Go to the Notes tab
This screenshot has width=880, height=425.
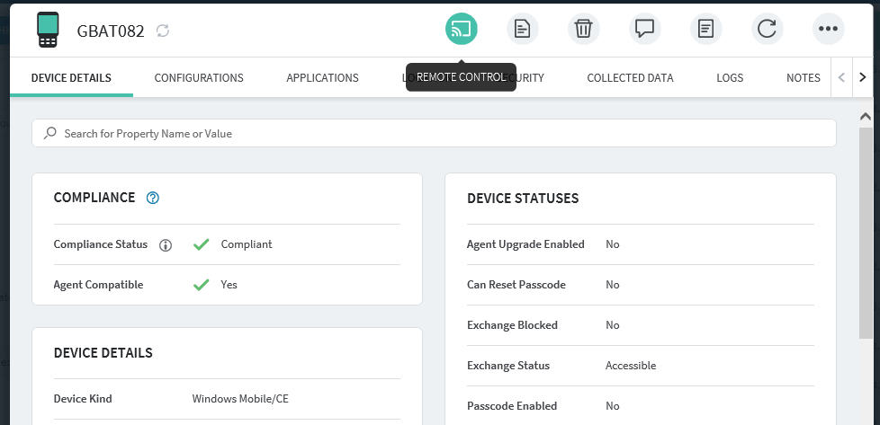[x=803, y=78]
